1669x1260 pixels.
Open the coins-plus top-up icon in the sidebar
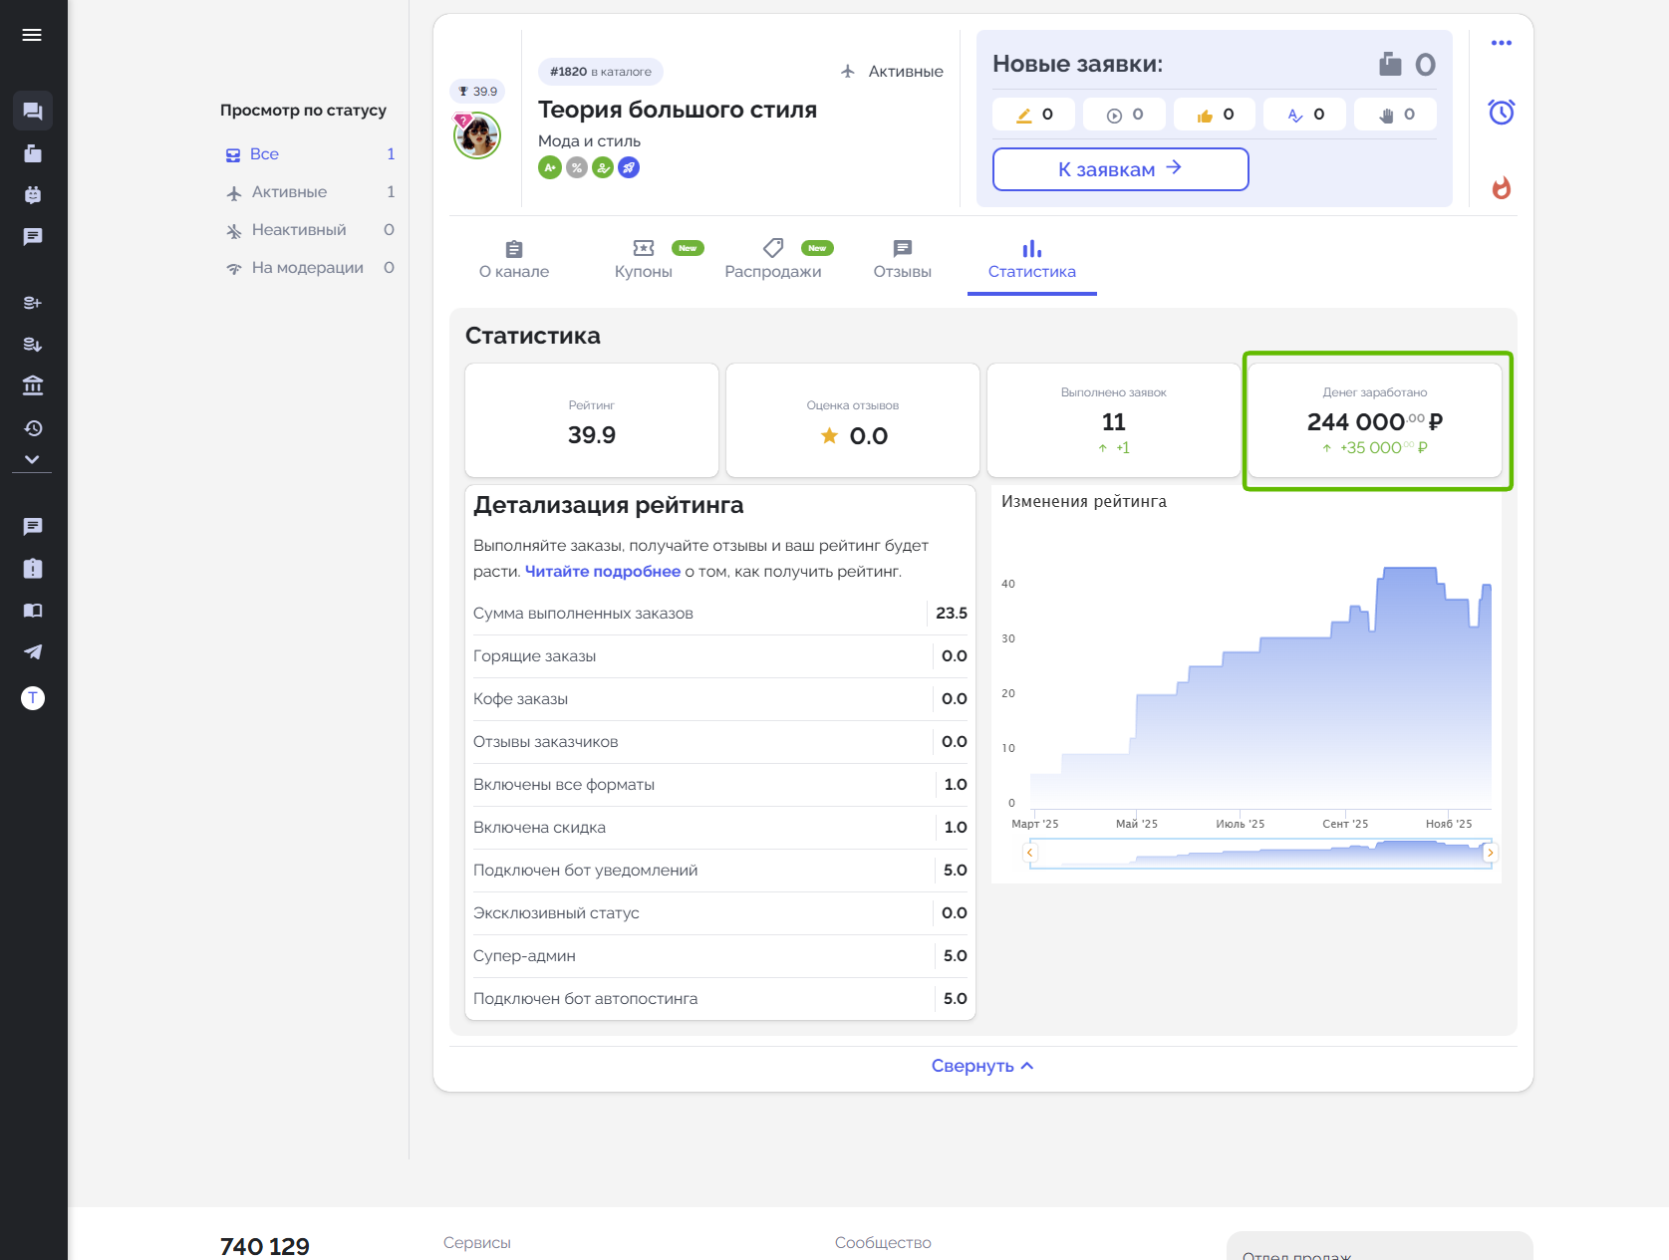33,303
